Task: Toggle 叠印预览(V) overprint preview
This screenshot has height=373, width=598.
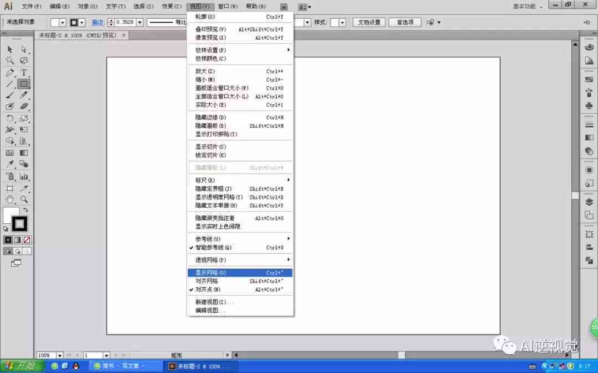Action: tap(240, 29)
